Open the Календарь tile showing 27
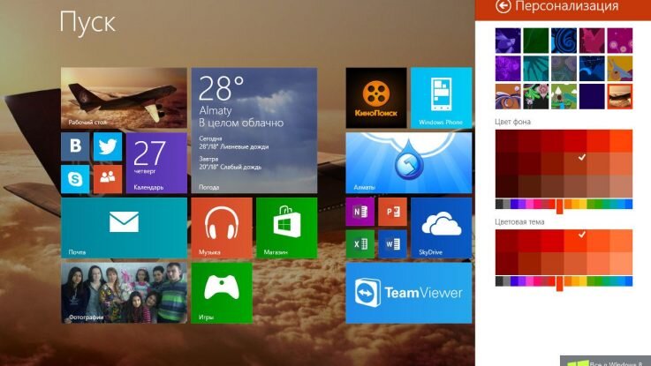Screen dimensions: 651x366 pyautogui.click(x=156, y=163)
